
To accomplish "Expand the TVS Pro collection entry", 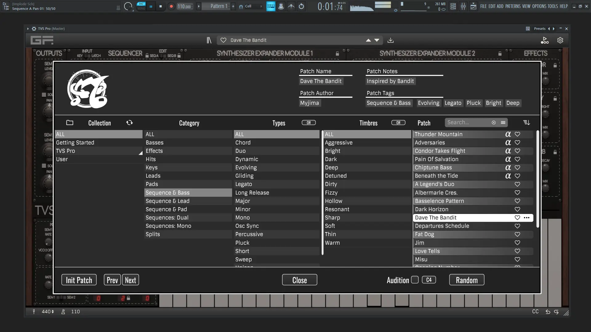I will (x=140, y=152).
